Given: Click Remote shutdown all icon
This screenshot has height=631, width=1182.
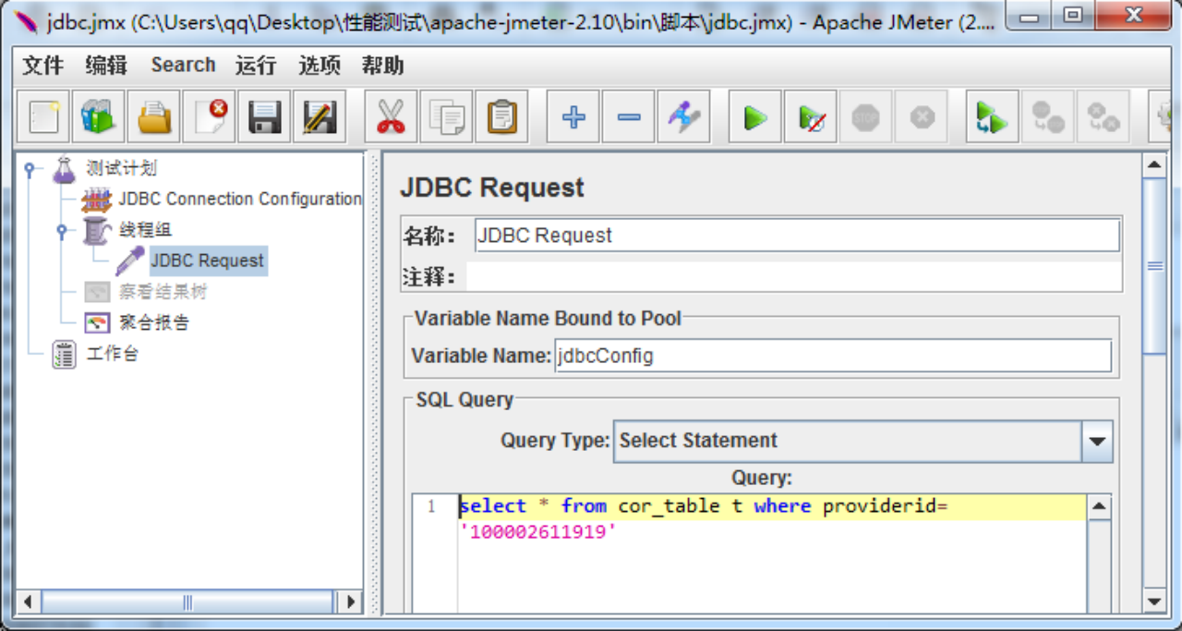Looking at the screenshot, I should [1104, 117].
